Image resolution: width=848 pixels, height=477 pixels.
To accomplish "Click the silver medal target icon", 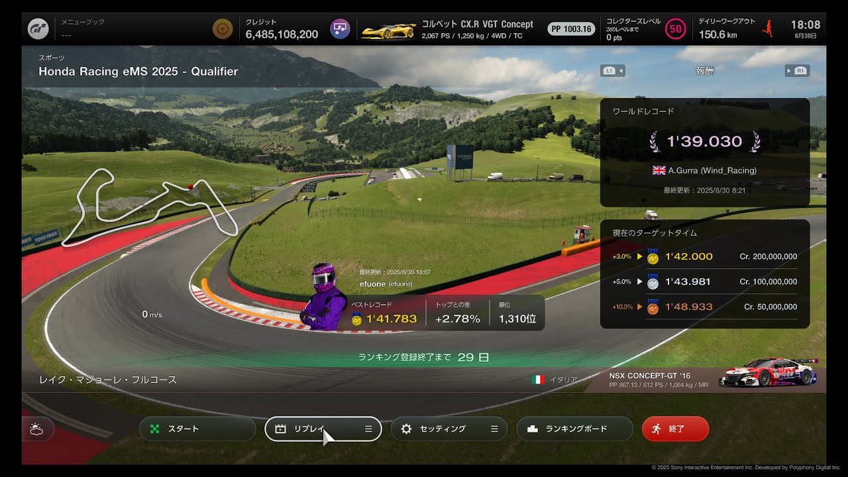I will [653, 282].
